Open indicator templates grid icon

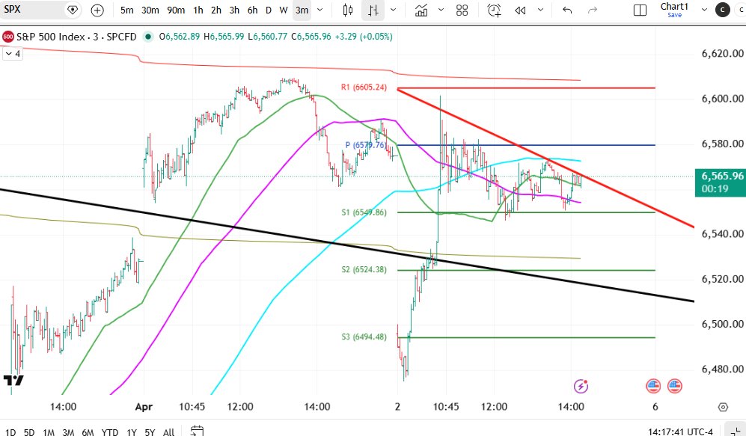coord(462,10)
